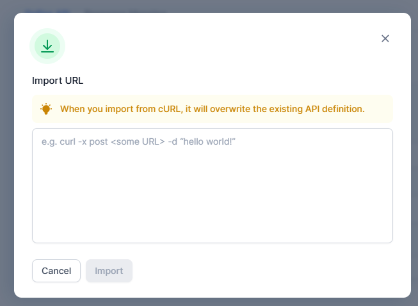Close the Import URL dialog with X
The height and width of the screenshot is (306, 418).
click(x=385, y=38)
